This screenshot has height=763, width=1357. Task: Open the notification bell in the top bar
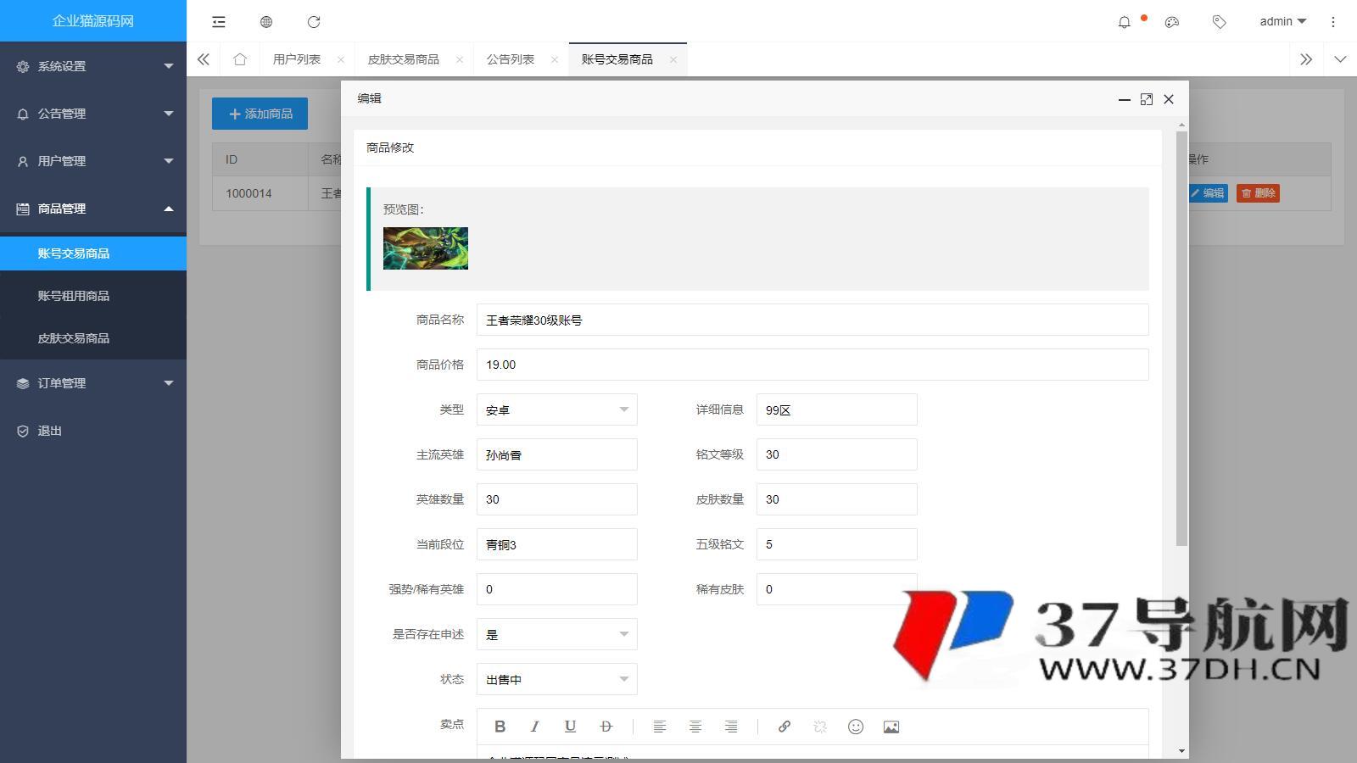pos(1125,22)
